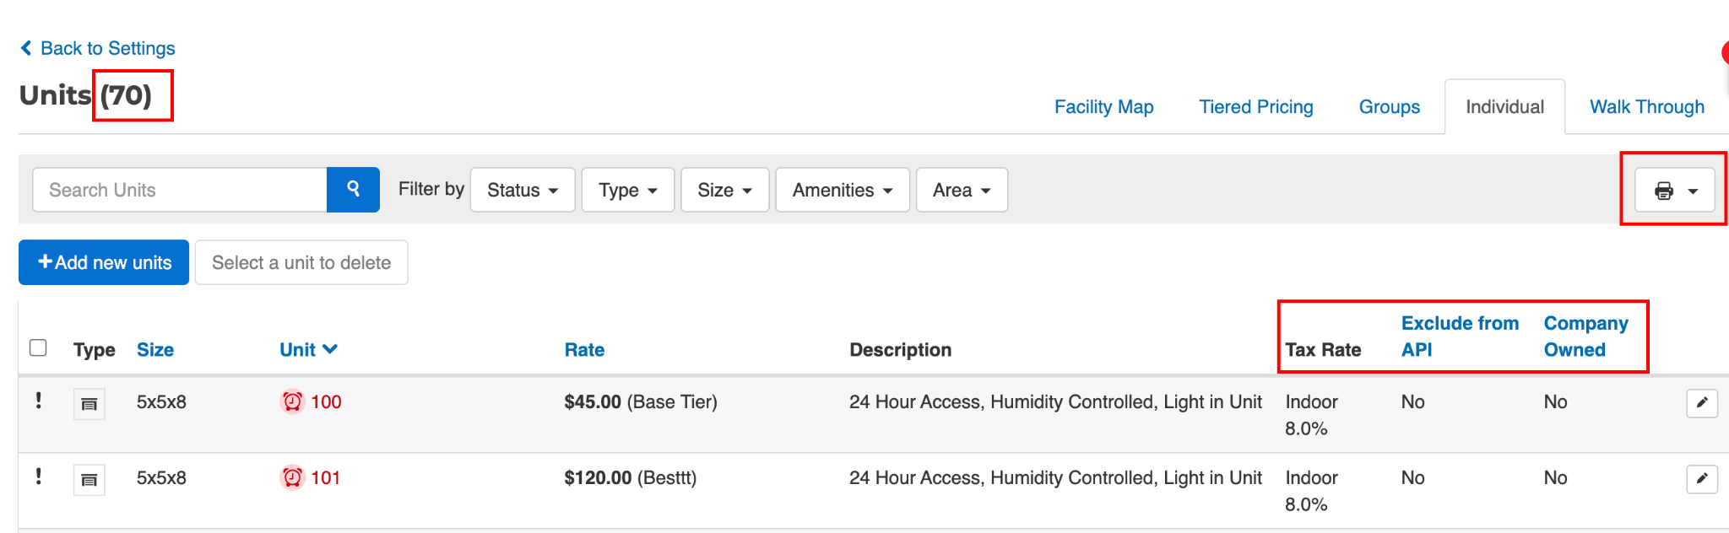Click the search magnifier button
The width and height of the screenshot is (1729, 533).
pos(353,190)
